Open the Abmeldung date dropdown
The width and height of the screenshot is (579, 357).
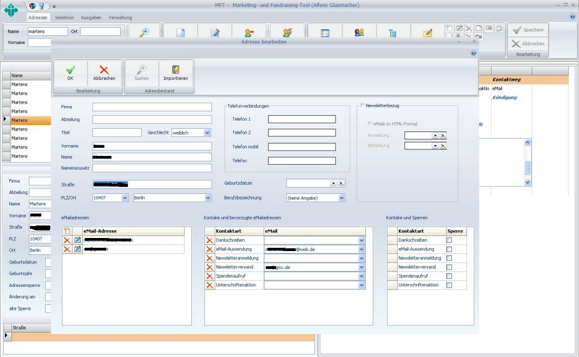(x=435, y=146)
